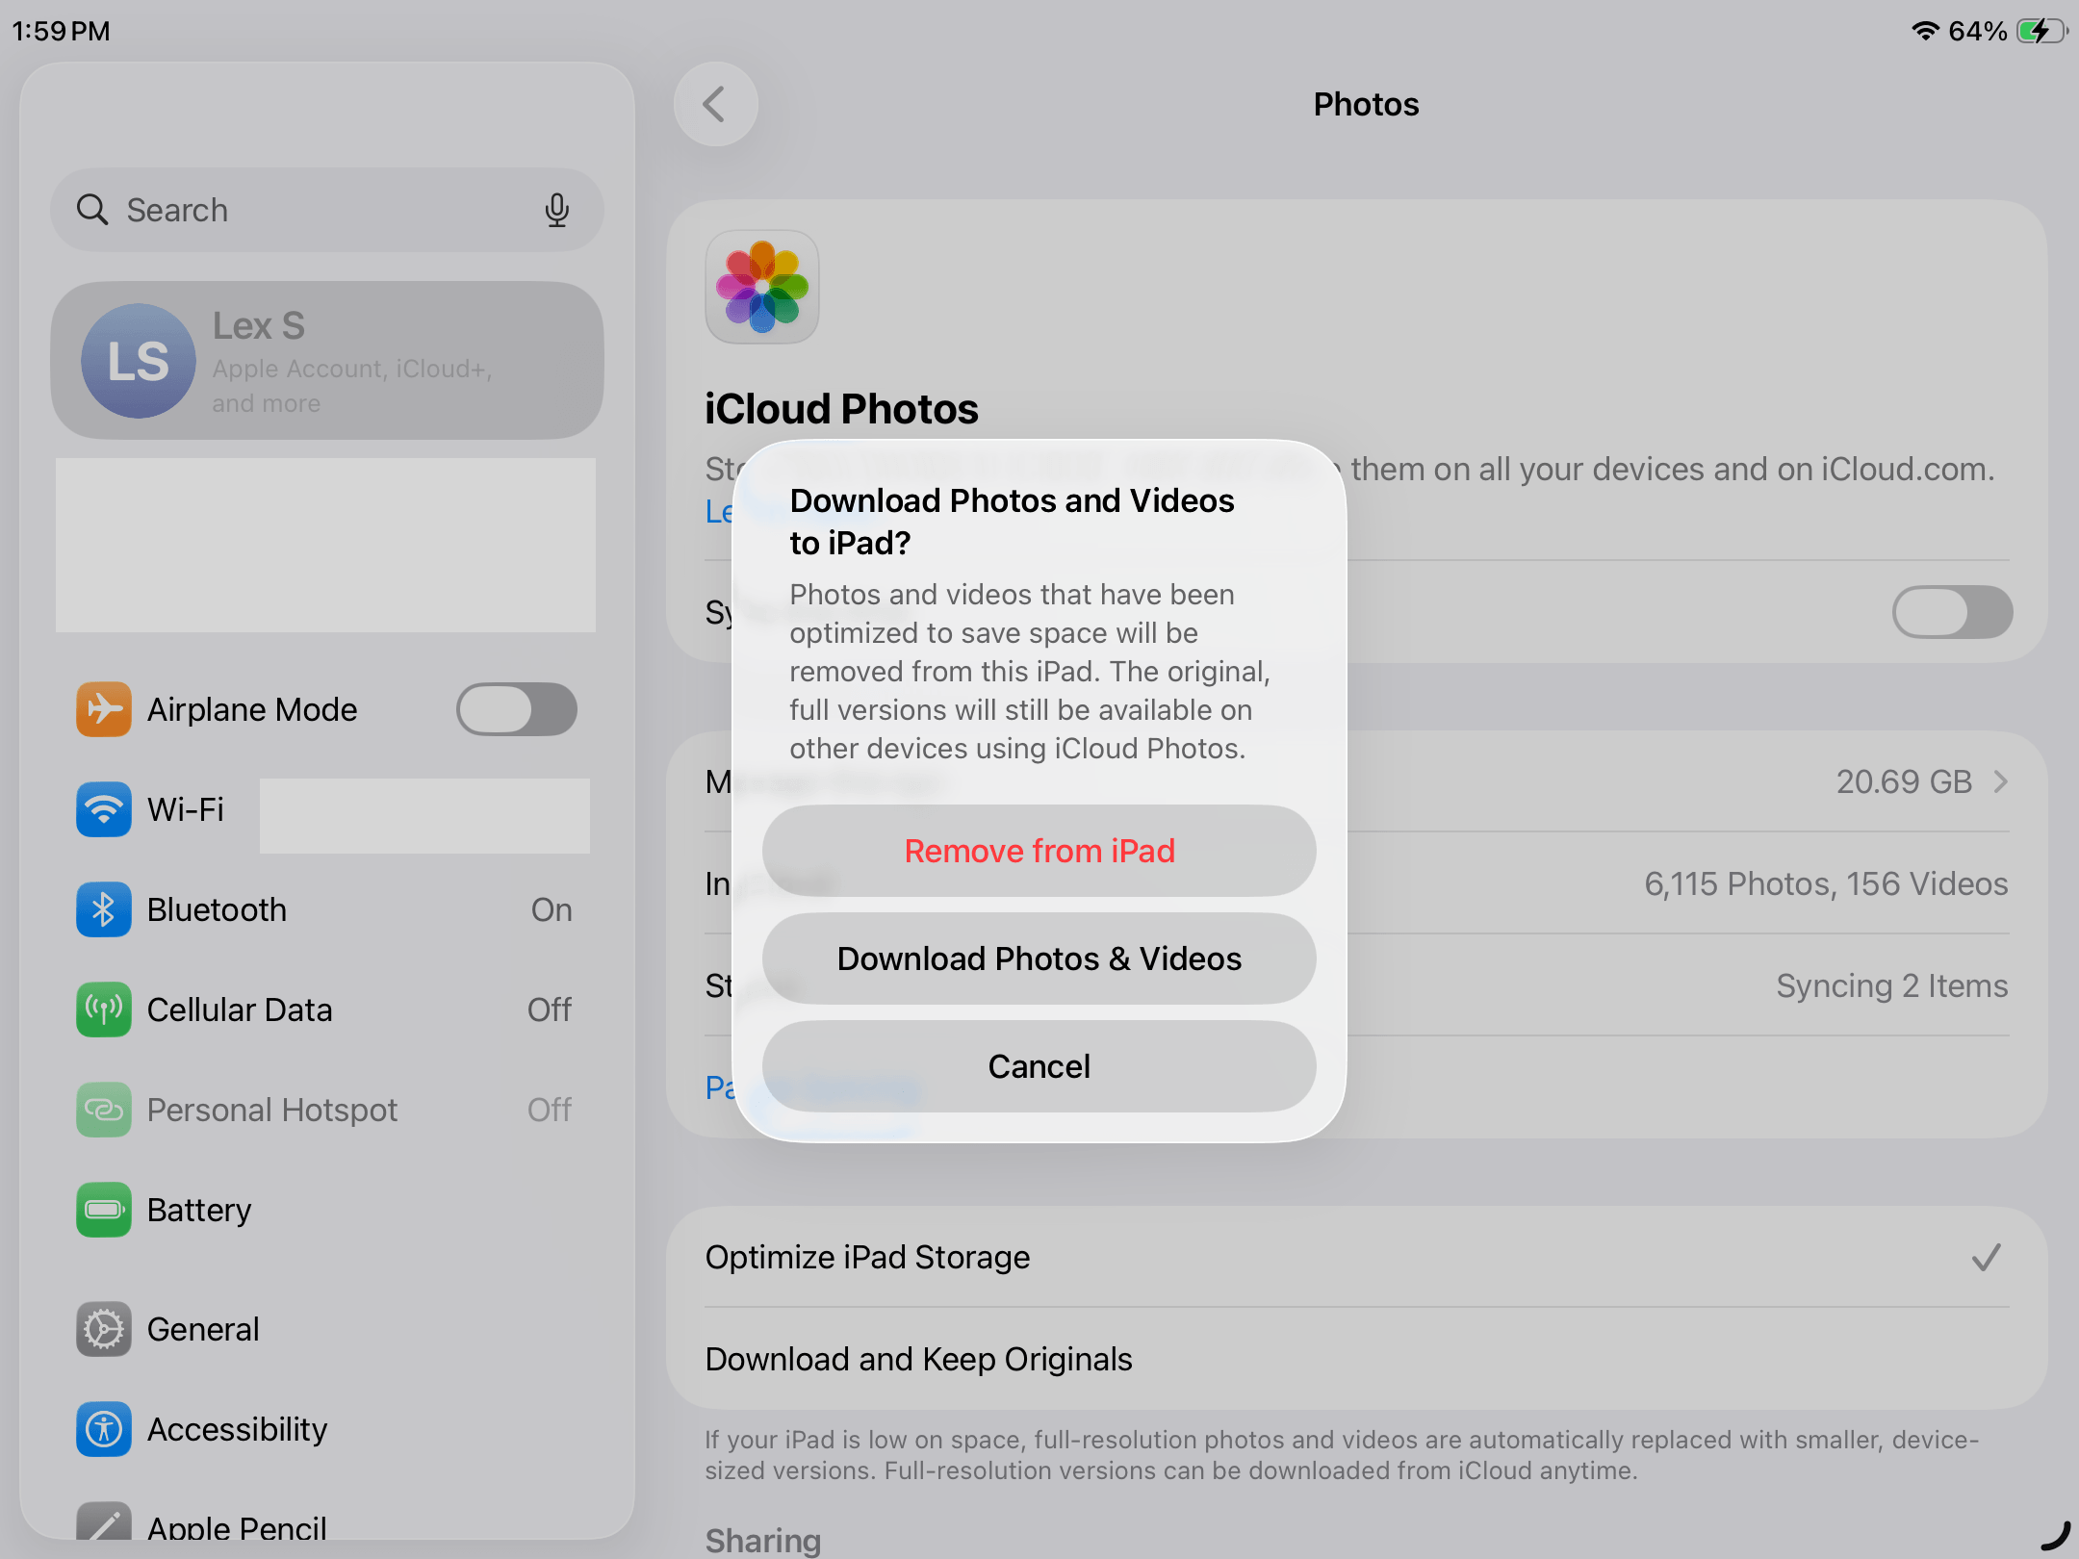This screenshot has width=2079, height=1559.
Task: Tap the LS profile avatar
Action: point(139,361)
